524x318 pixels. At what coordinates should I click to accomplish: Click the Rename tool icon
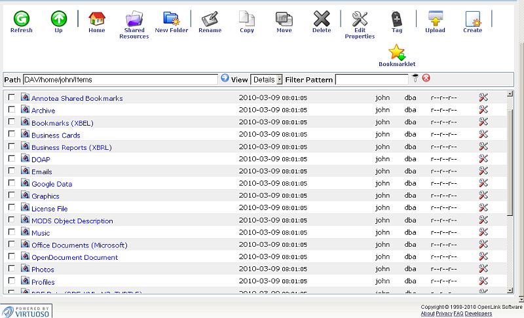[x=210, y=19]
